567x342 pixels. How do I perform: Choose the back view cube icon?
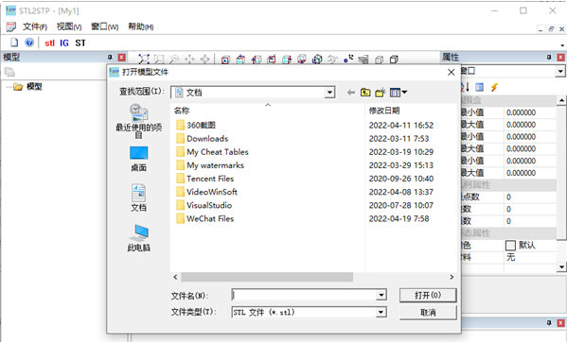(x=272, y=60)
